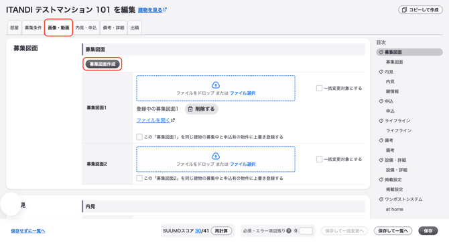This screenshot has width=449, height=243.
Task: Jump to at home in the 目次 sidebar
Action: click(394, 209)
